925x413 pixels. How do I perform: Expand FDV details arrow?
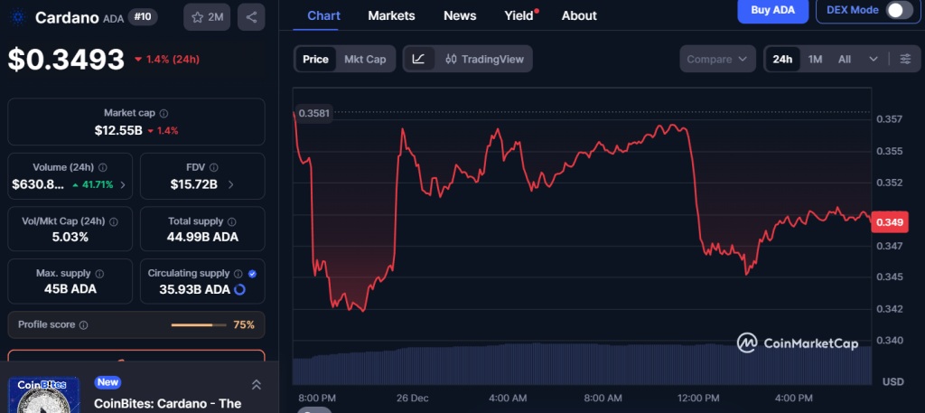(230, 184)
